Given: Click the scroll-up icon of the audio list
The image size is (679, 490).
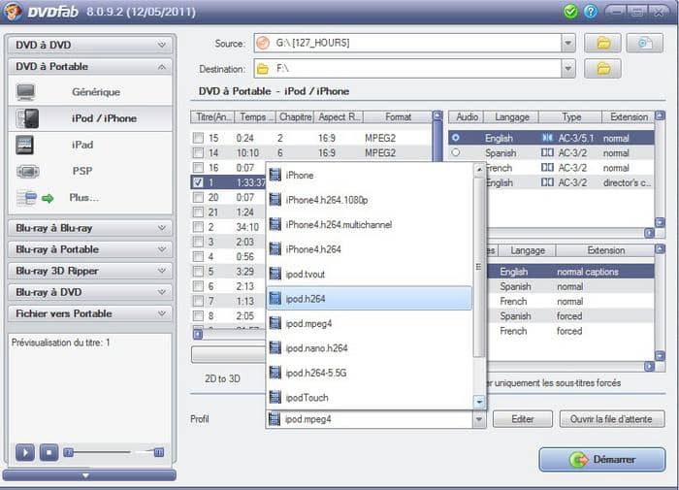Looking at the screenshot, I should point(660,115).
